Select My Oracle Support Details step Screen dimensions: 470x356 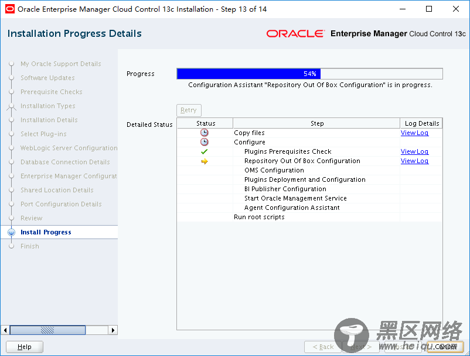pyautogui.click(x=61, y=64)
